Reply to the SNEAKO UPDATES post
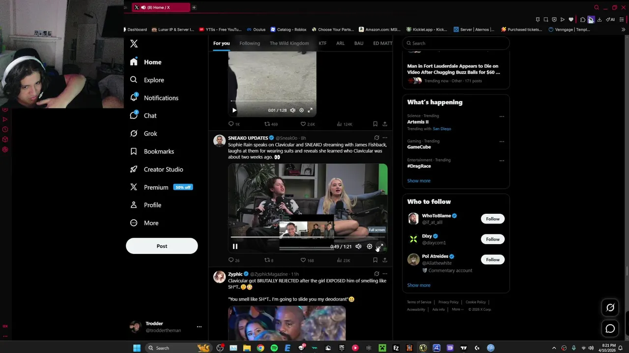 234,260
